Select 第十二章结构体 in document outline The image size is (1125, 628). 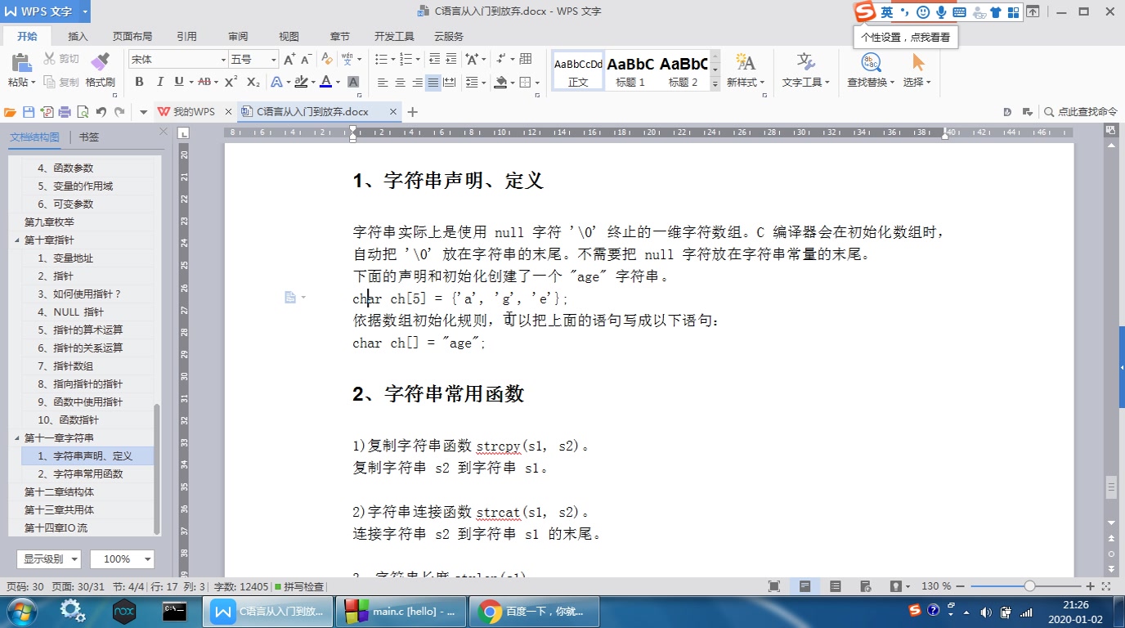[x=59, y=492]
